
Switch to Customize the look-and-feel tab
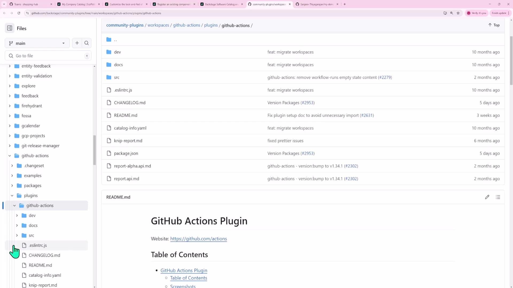[x=126, y=4]
